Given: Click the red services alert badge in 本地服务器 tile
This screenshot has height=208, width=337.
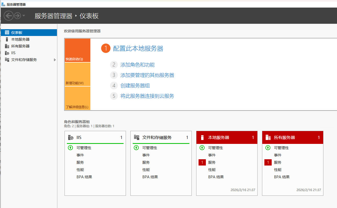Looking at the screenshot, I should click(202, 162).
